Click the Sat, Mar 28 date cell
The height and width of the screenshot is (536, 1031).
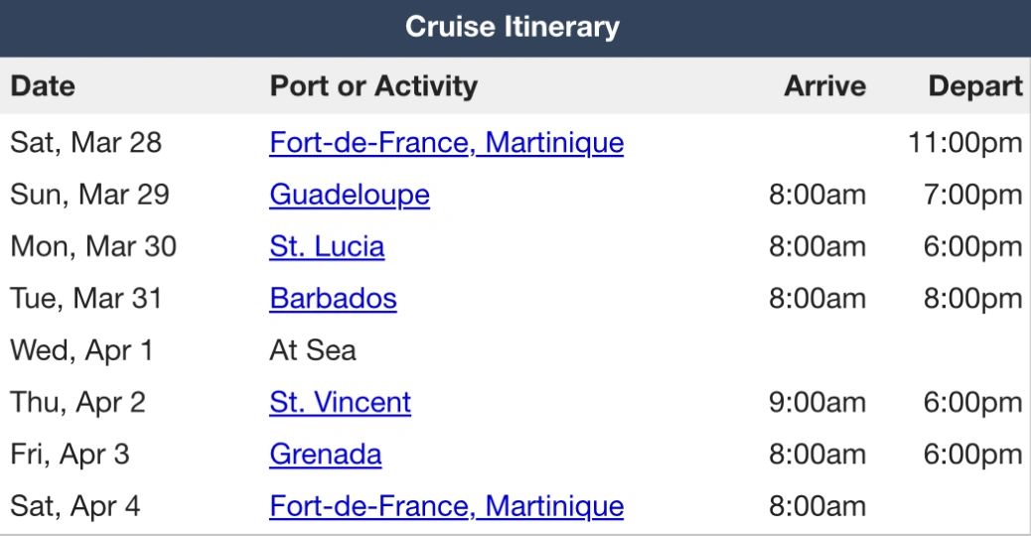[x=85, y=143]
